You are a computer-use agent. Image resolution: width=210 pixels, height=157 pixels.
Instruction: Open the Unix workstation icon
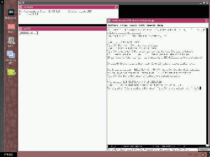coord(11,40)
